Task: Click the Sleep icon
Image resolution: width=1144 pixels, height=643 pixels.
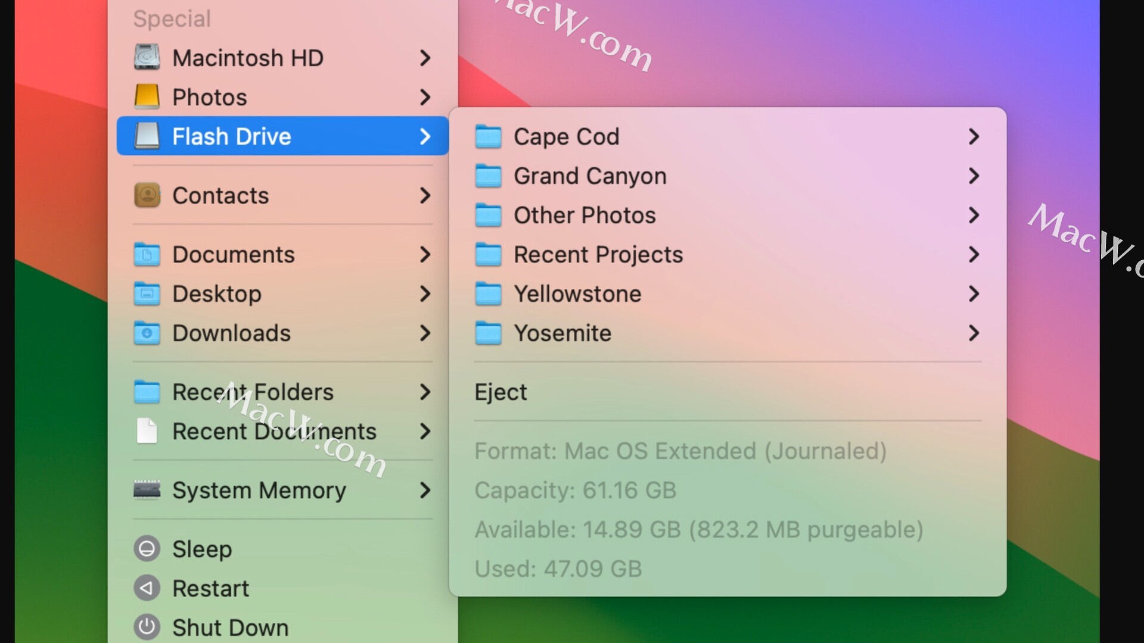Action: coord(147,549)
